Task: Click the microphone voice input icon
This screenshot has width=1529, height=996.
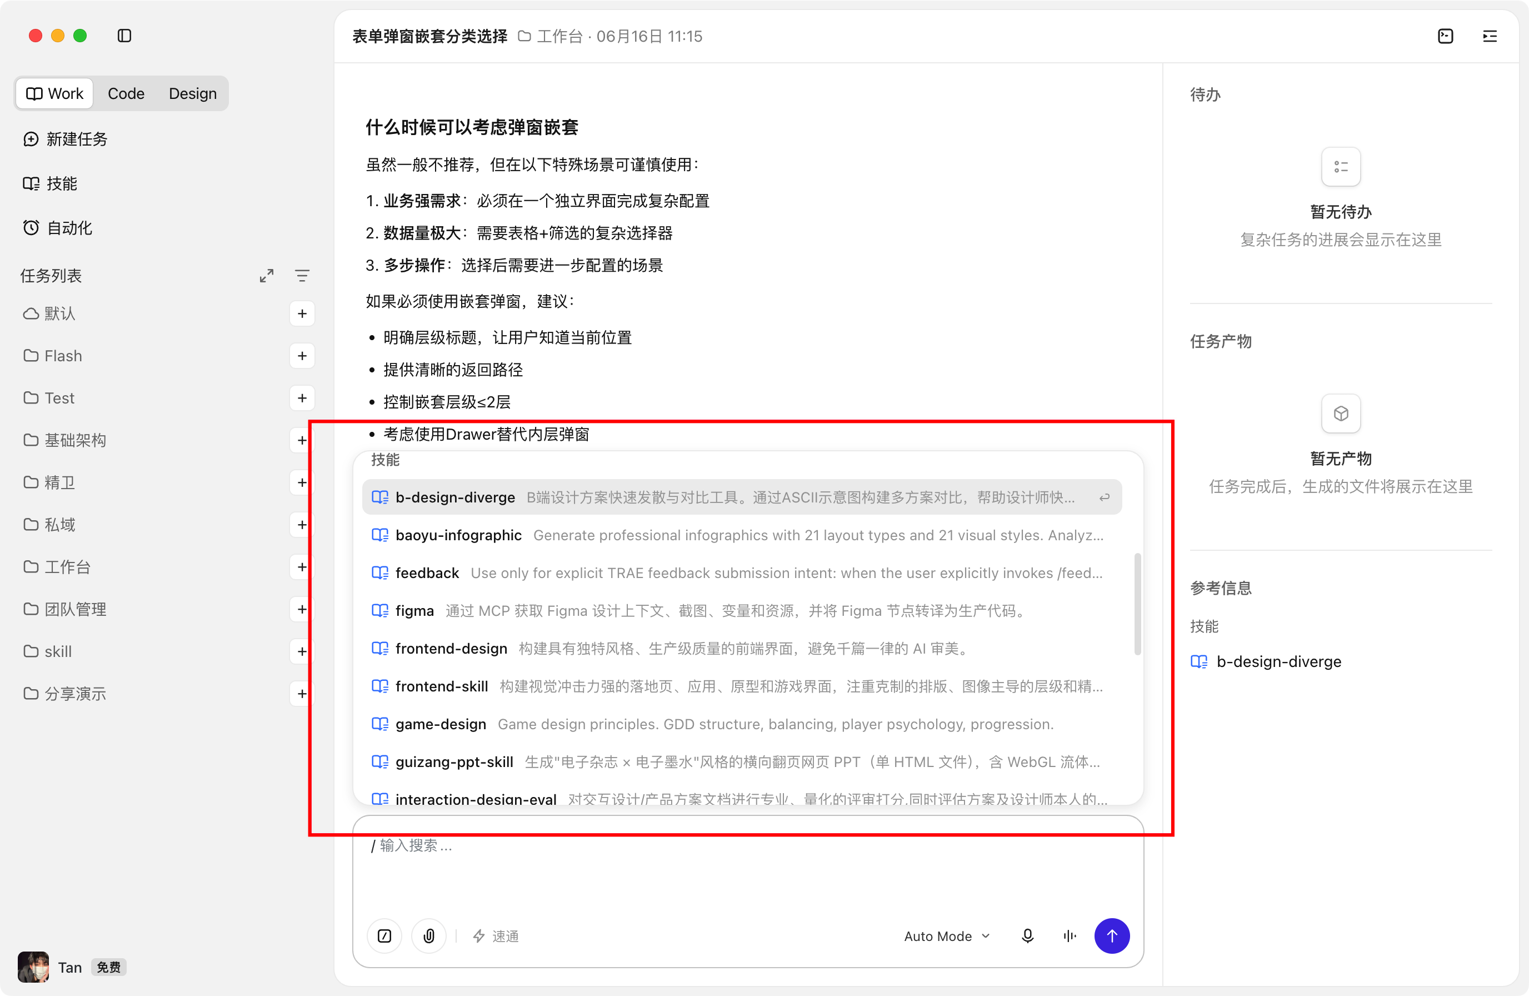Action: pos(1028,936)
